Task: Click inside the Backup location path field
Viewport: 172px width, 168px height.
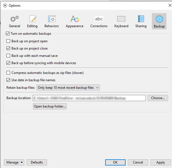Action: point(89,98)
